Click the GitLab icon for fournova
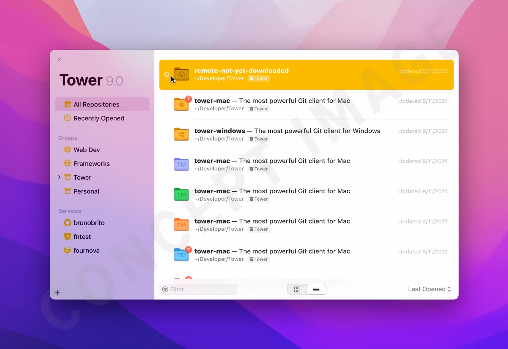This screenshot has height=349, width=508. pyautogui.click(x=68, y=250)
